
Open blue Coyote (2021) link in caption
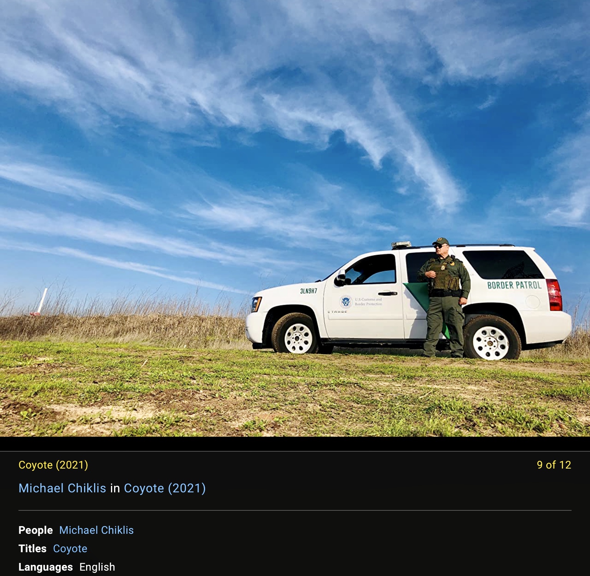point(165,488)
